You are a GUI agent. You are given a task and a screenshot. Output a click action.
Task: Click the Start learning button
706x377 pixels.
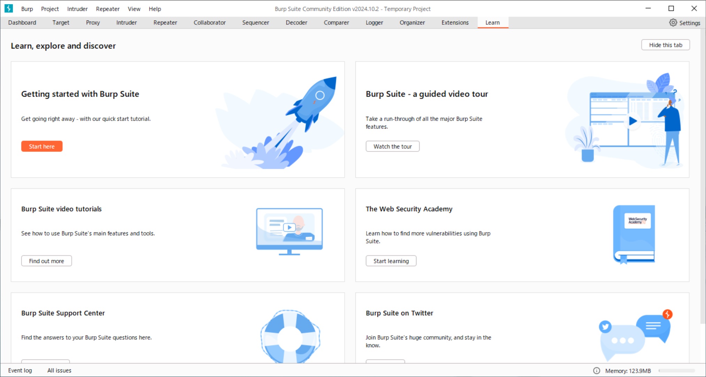click(x=391, y=261)
